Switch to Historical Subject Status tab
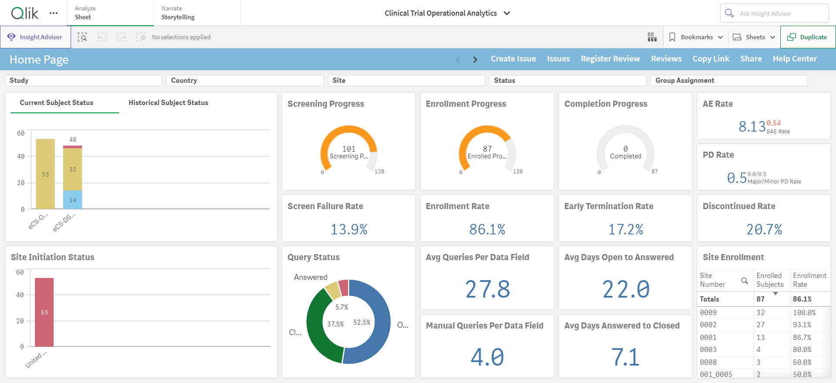Screen dimensions: 836x383 point(169,103)
